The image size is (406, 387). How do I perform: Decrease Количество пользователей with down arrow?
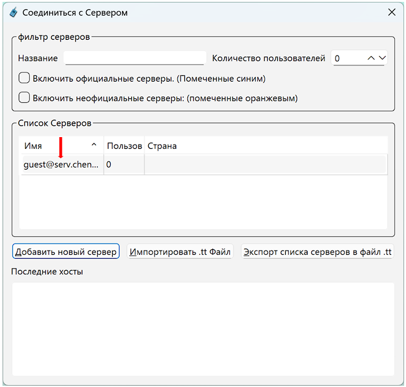pos(382,58)
